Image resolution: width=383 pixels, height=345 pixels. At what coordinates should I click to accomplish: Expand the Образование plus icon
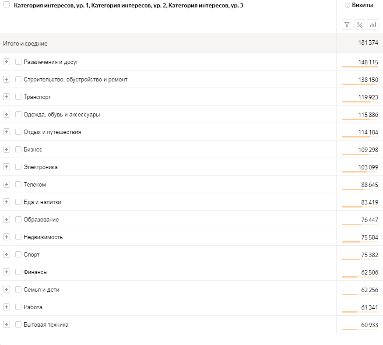click(7, 219)
